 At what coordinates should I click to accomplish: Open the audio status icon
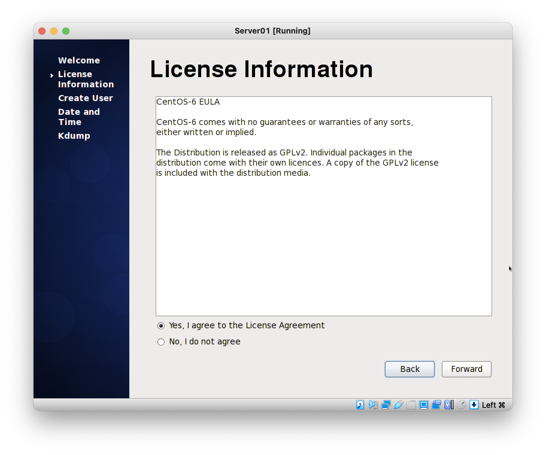click(x=373, y=405)
